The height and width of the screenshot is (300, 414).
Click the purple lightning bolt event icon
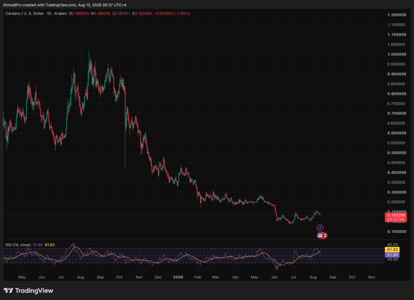(x=320, y=227)
